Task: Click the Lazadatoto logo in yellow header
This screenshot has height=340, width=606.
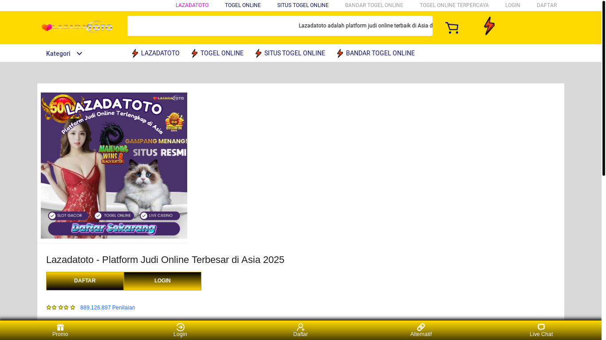Action: click(77, 27)
